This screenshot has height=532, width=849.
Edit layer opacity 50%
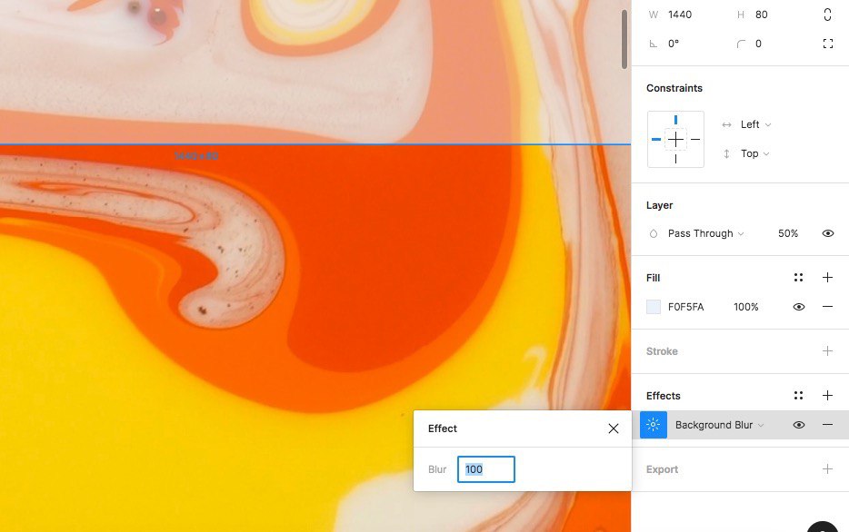point(788,233)
